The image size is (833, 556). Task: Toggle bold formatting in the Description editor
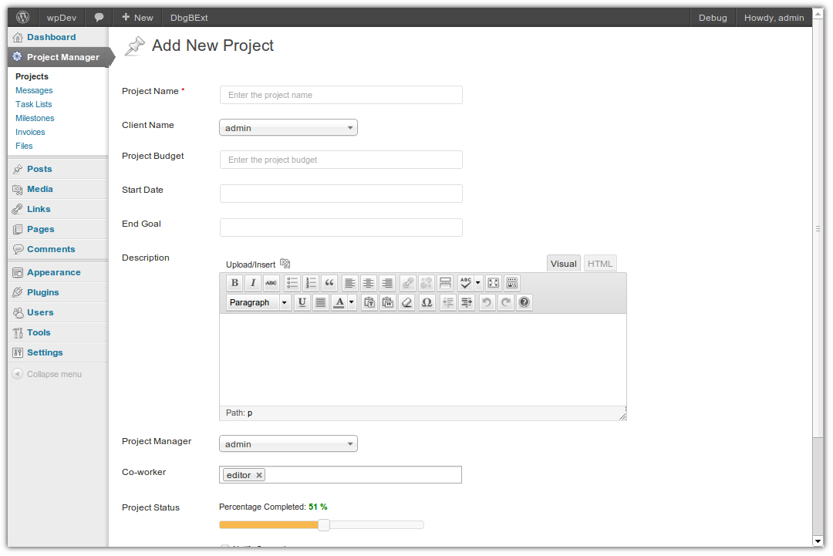(234, 283)
